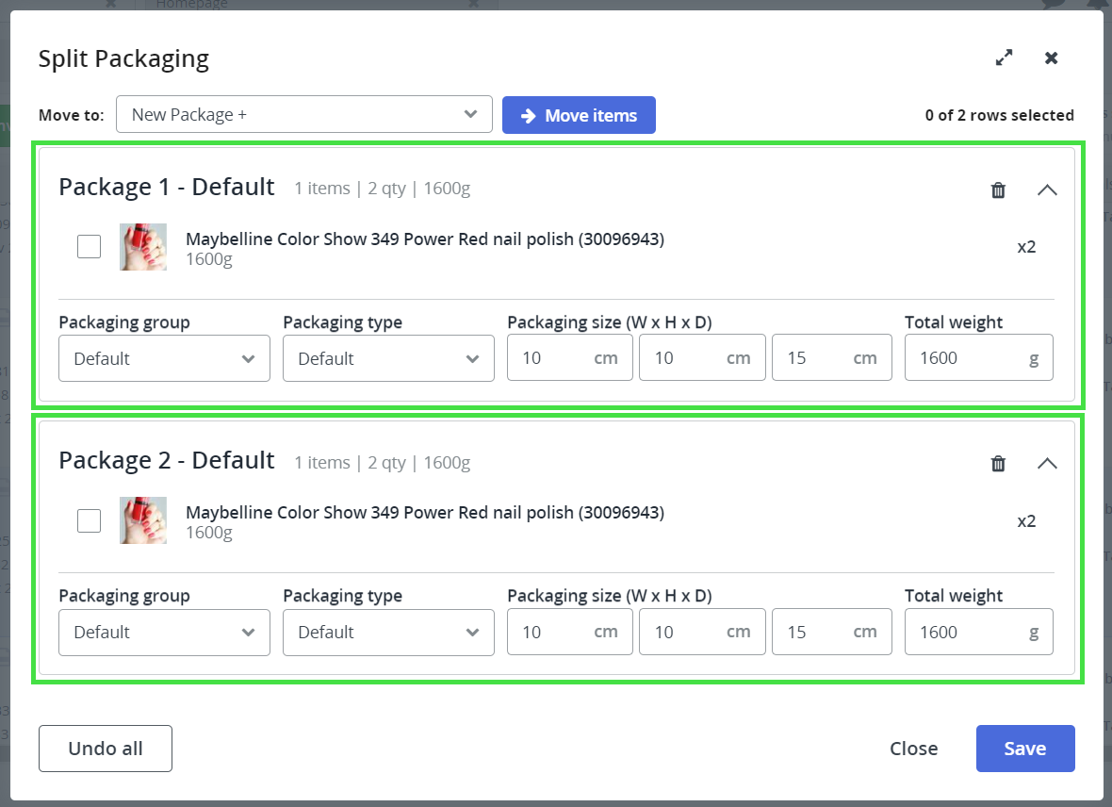Image resolution: width=1112 pixels, height=807 pixels.
Task: Expand the dialog to full screen
Action: pos(1005,58)
